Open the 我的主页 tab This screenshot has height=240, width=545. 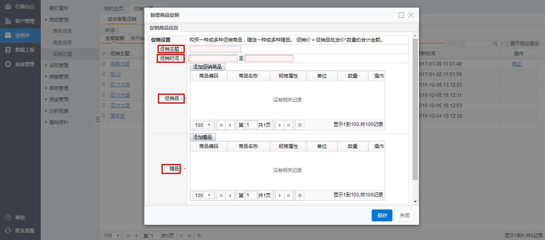(114, 9)
